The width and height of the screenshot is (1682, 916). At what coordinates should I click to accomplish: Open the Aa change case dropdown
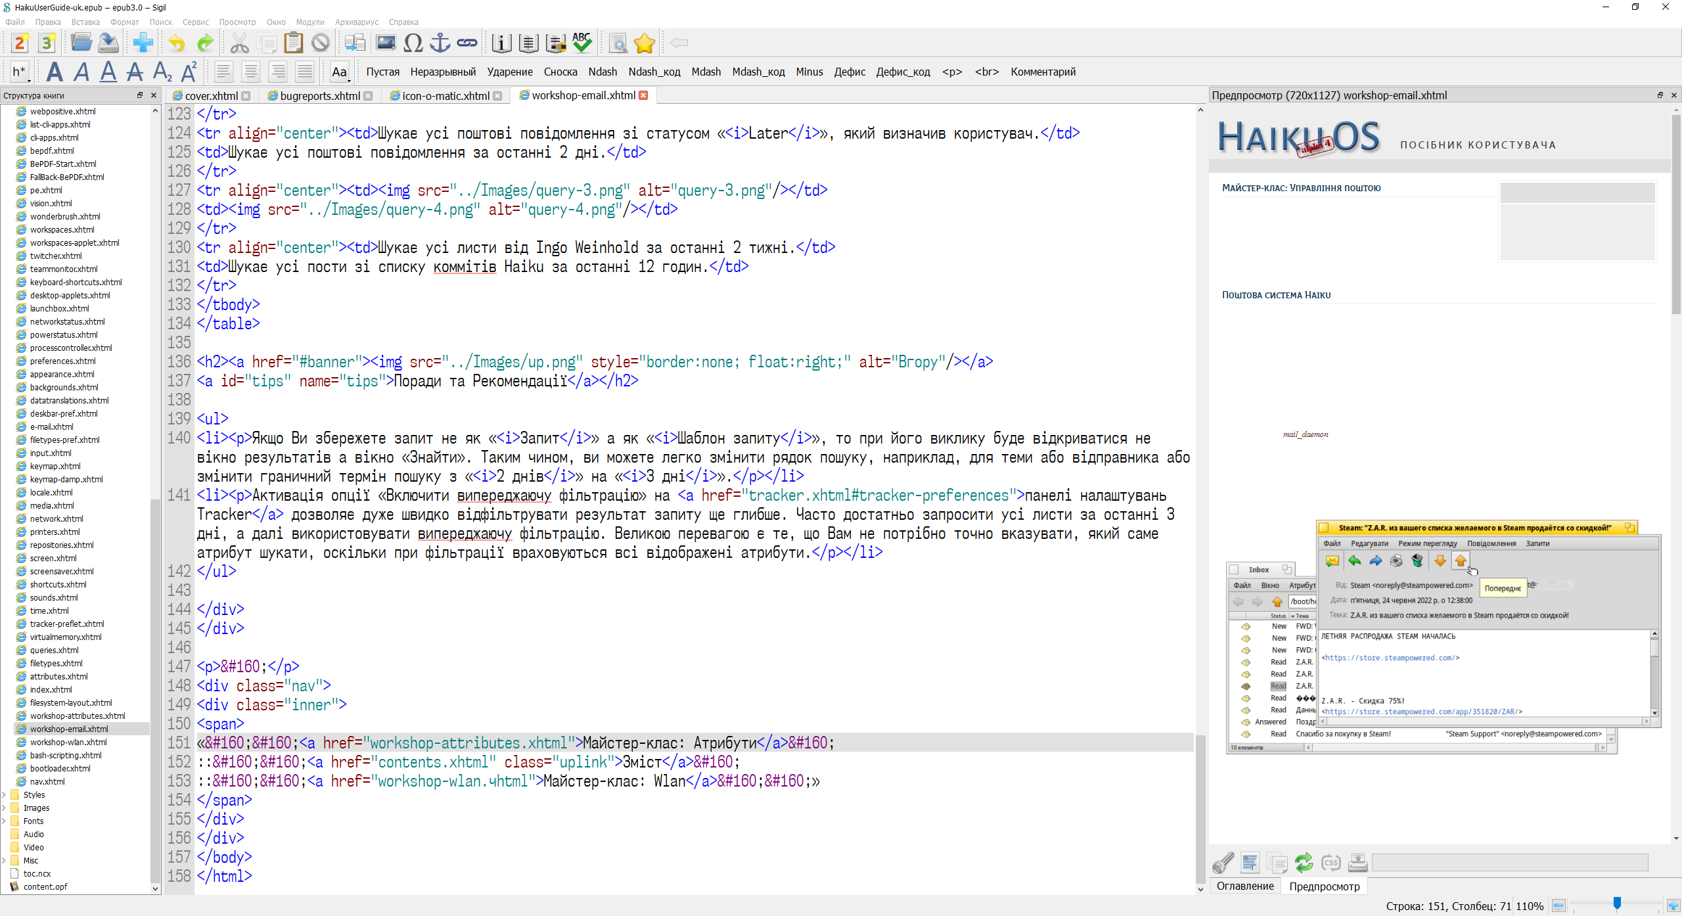340,72
